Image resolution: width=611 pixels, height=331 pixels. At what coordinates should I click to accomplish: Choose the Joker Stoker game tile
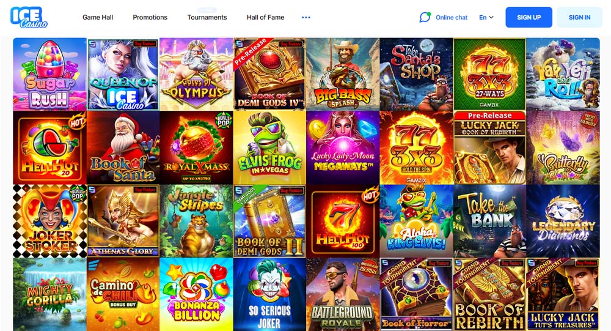coord(50,221)
